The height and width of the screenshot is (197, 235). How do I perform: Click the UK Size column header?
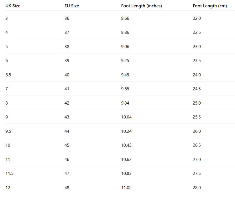click(x=13, y=6)
